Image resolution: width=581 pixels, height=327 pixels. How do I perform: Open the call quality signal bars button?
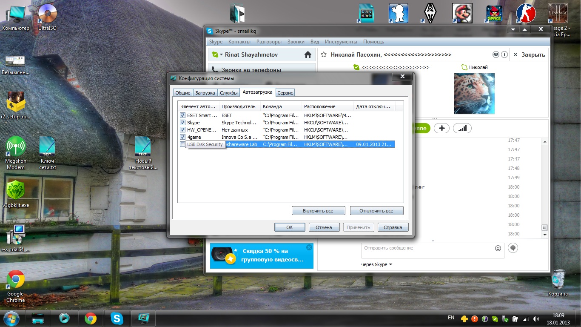(x=462, y=128)
